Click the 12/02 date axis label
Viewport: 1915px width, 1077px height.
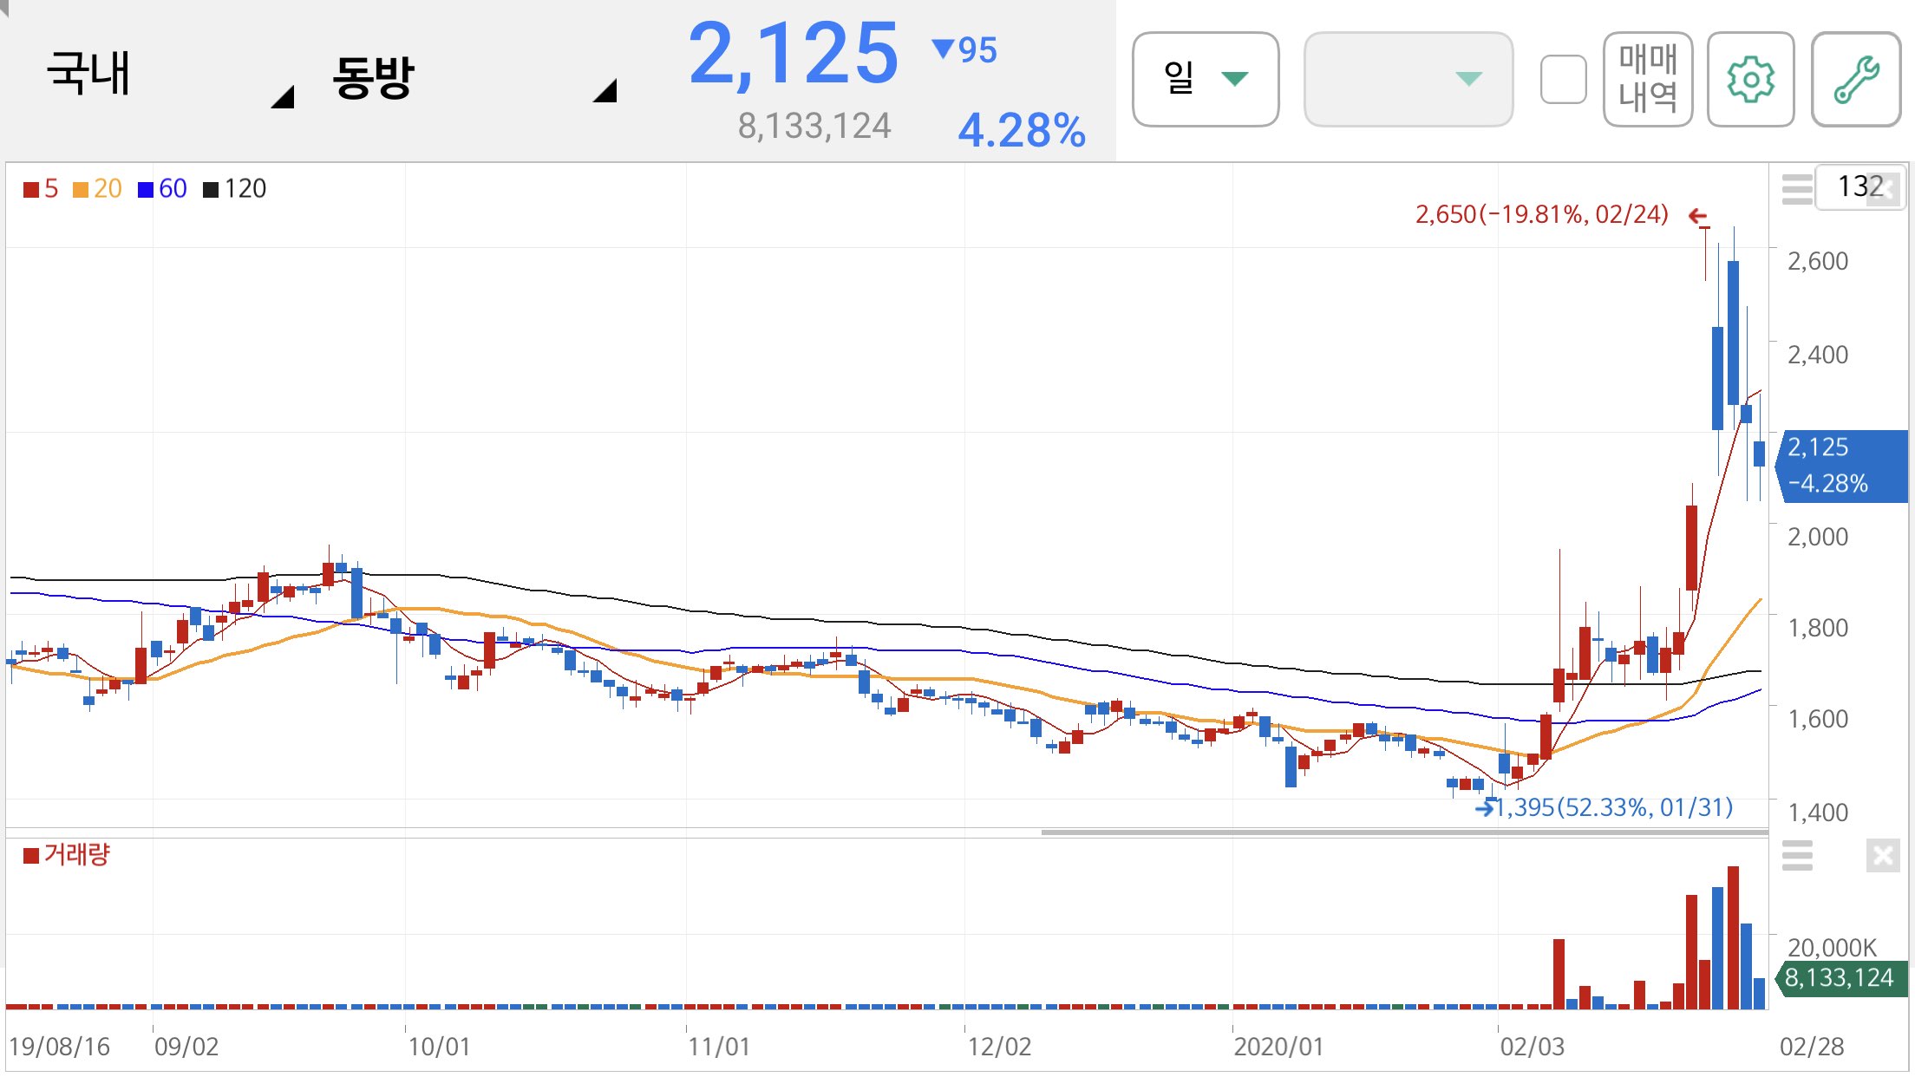point(1000,1047)
